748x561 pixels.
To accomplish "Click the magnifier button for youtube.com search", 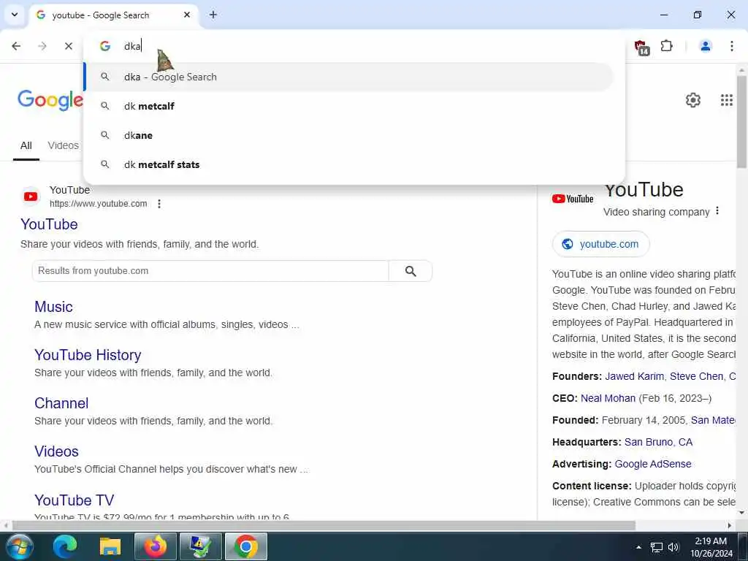I will pos(411,271).
